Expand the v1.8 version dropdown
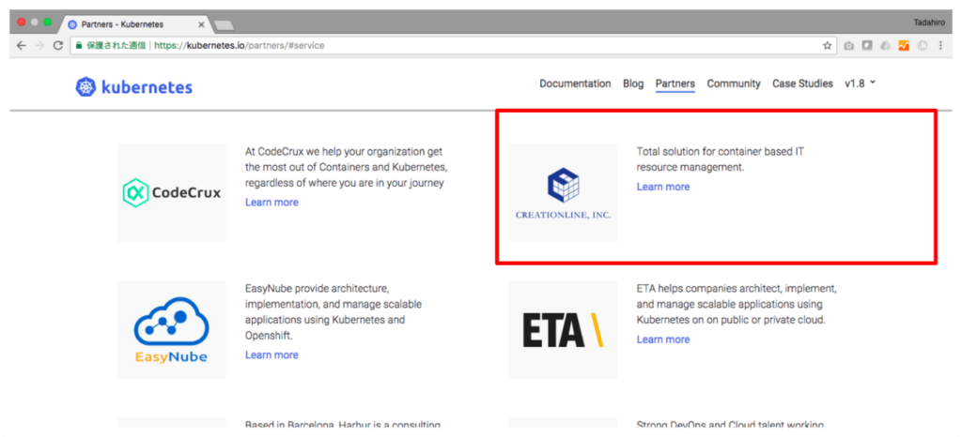This screenshot has height=437, width=962. (x=860, y=83)
